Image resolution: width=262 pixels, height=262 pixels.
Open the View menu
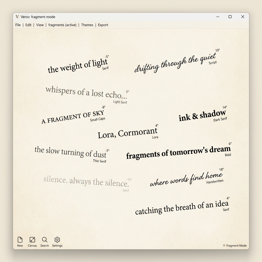40,25
